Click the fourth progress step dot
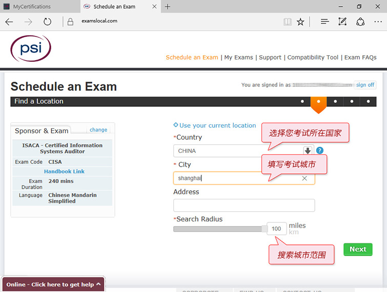387x292 pixels. coord(352,101)
